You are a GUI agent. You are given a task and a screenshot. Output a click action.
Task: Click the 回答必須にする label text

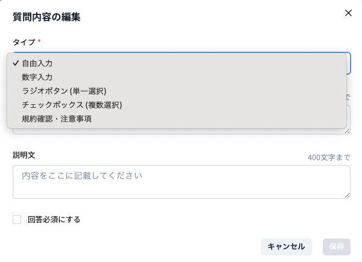(x=54, y=219)
